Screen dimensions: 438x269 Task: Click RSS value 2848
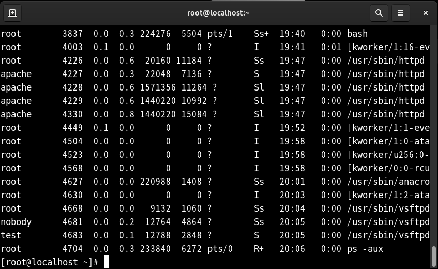[x=191, y=235]
